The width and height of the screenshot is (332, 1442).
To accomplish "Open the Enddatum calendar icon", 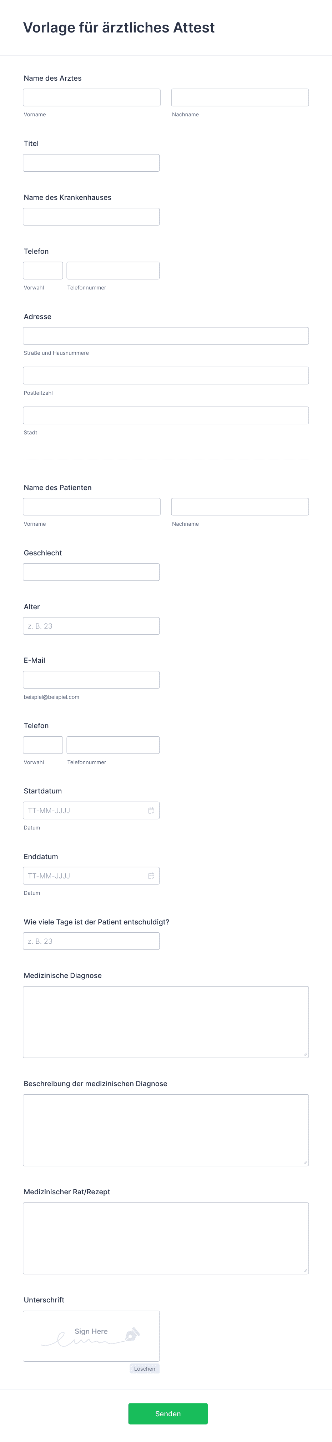I will point(151,876).
